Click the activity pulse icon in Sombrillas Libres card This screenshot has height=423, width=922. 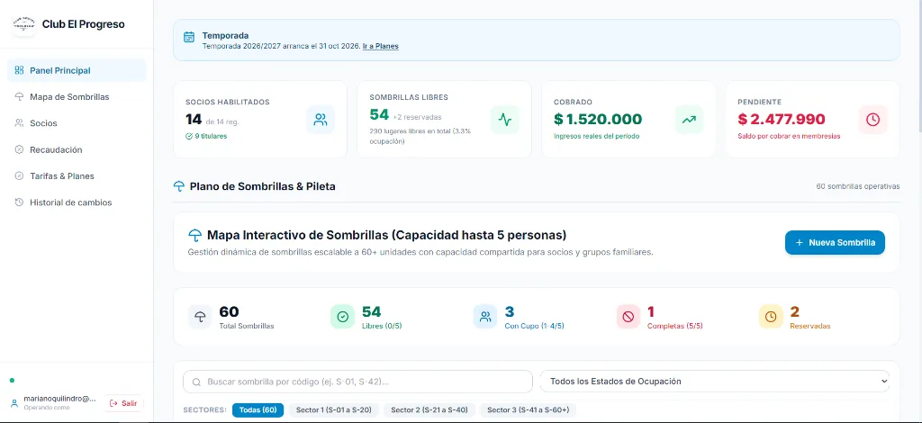[x=504, y=120]
